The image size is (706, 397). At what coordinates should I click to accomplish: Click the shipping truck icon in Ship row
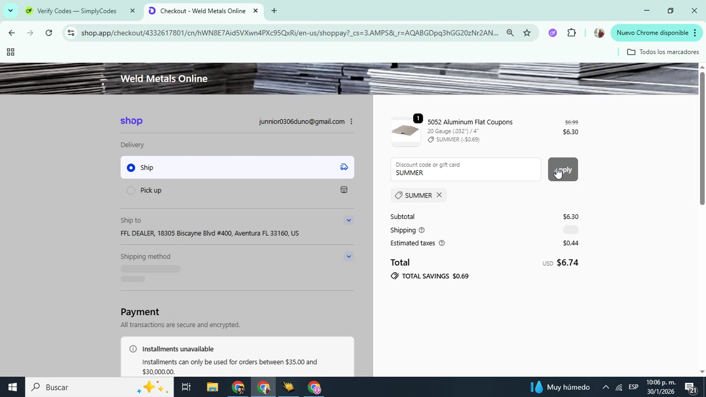[344, 167]
